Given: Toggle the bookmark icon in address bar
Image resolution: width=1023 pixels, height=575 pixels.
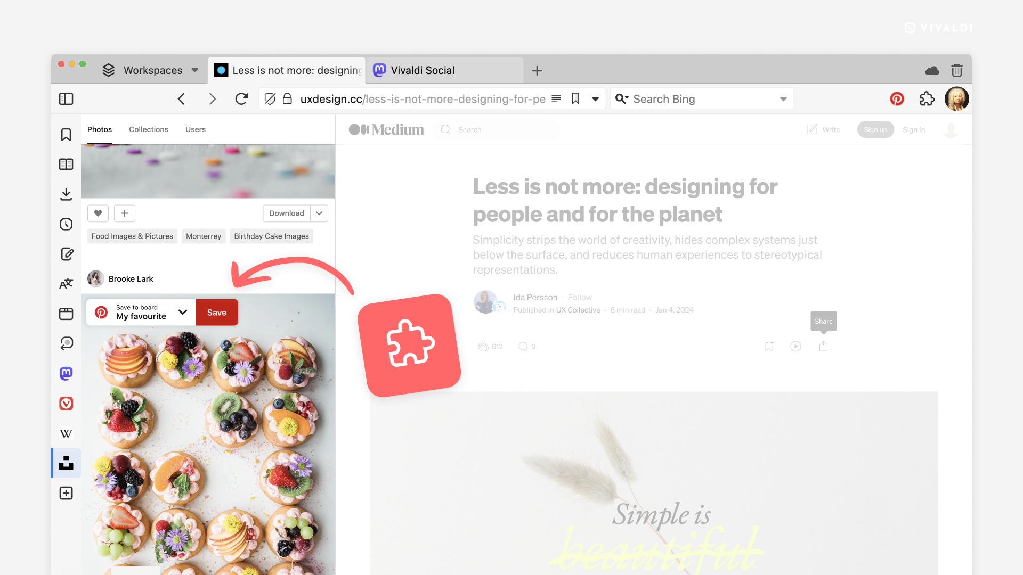Looking at the screenshot, I should (x=575, y=98).
